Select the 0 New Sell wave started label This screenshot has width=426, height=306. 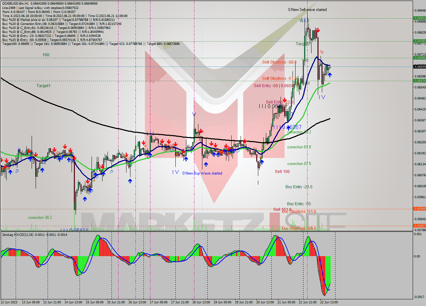[x=307, y=10]
